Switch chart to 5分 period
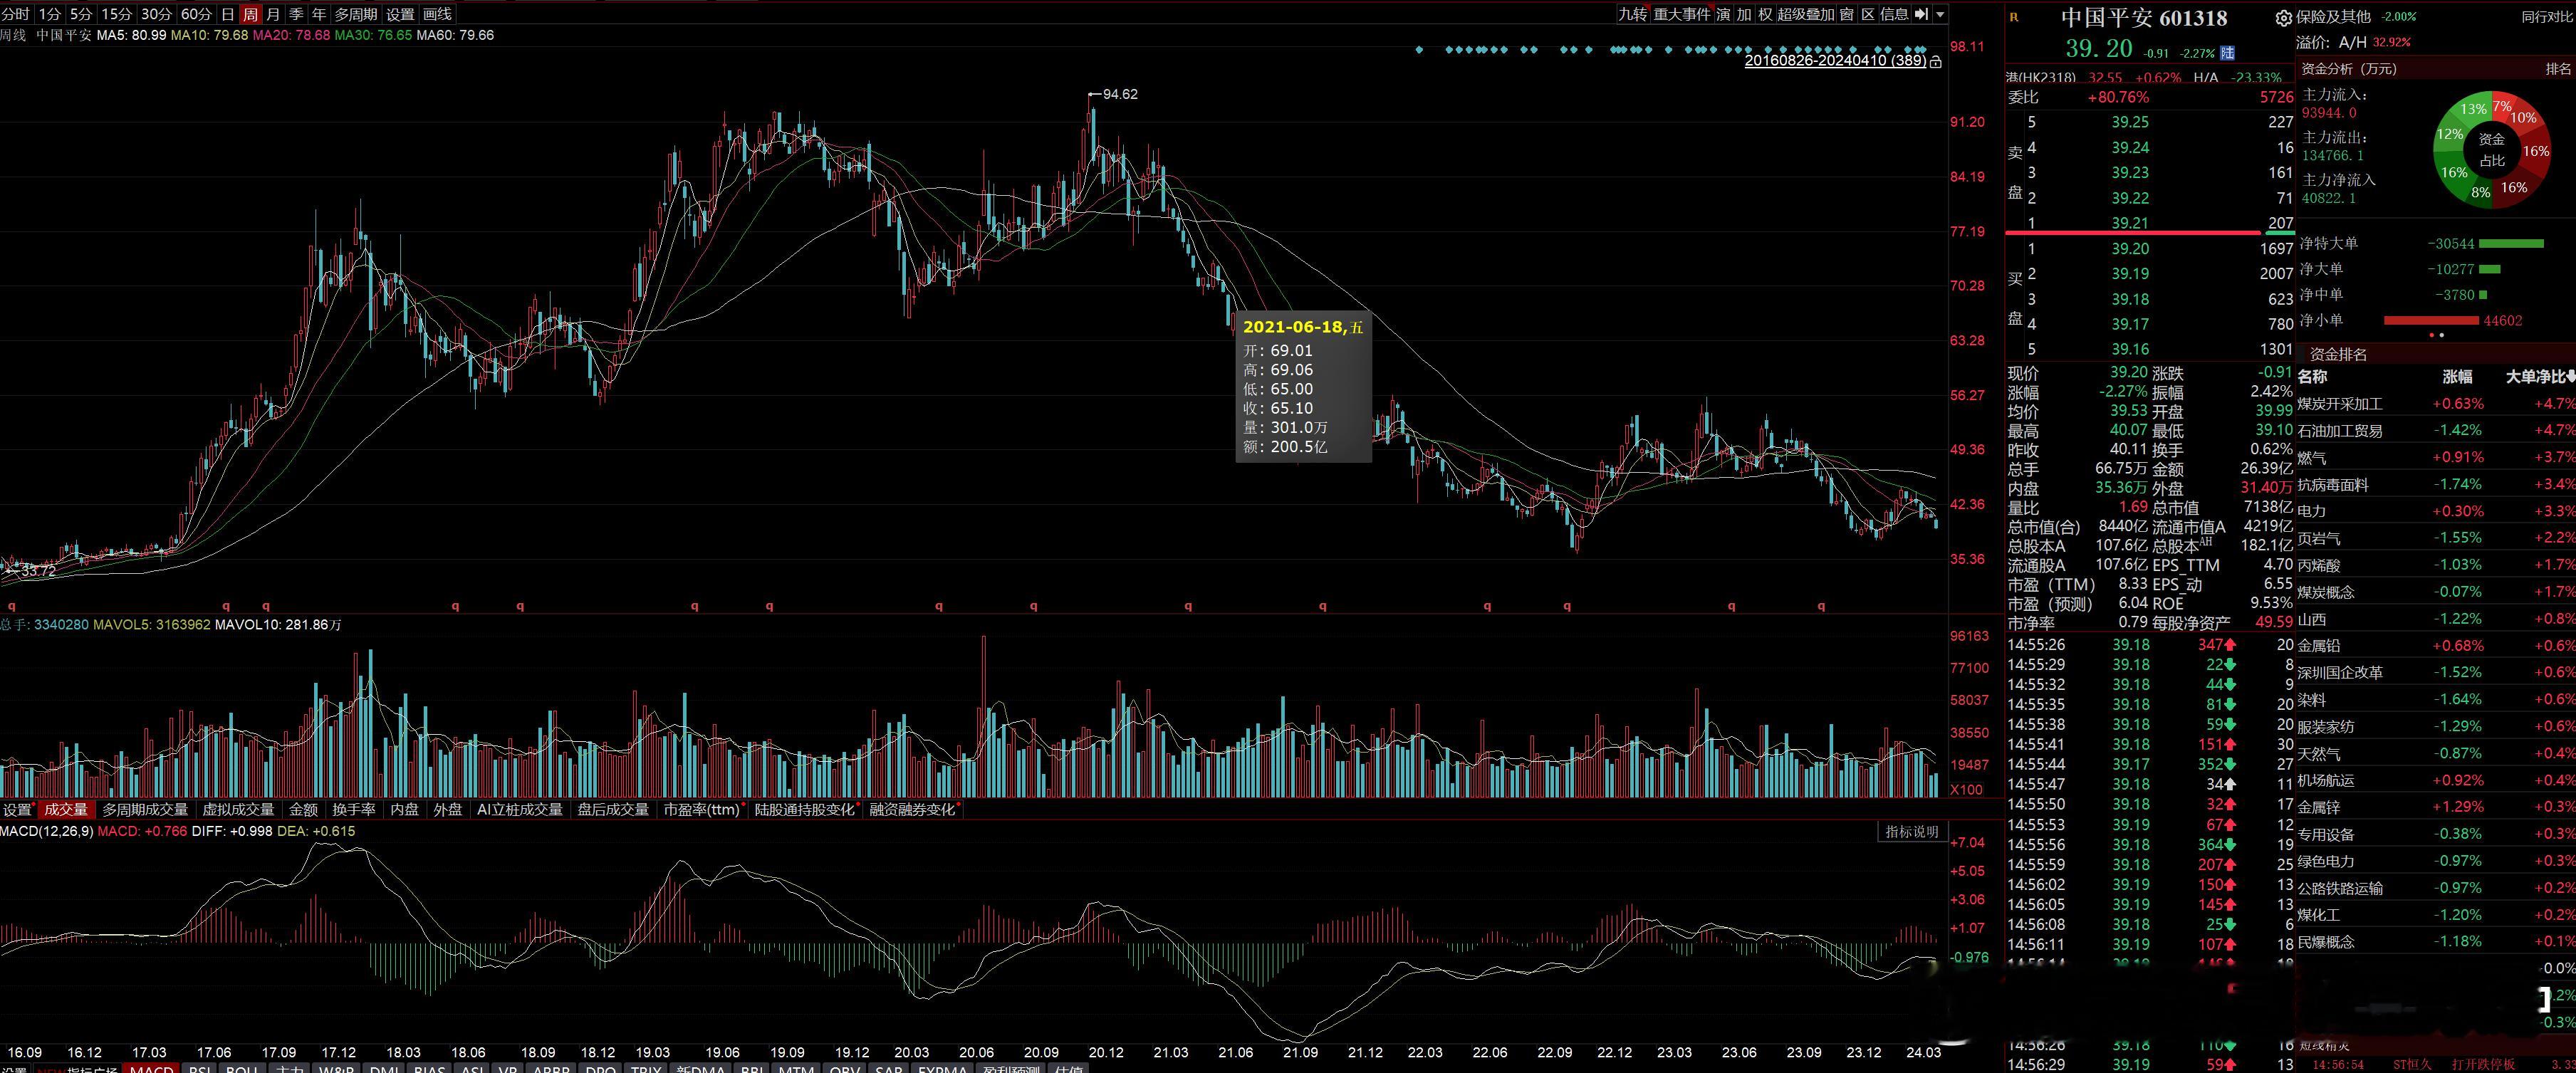Screen dimensions: 2576x1073 pyautogui.click(x=81, y=14)
